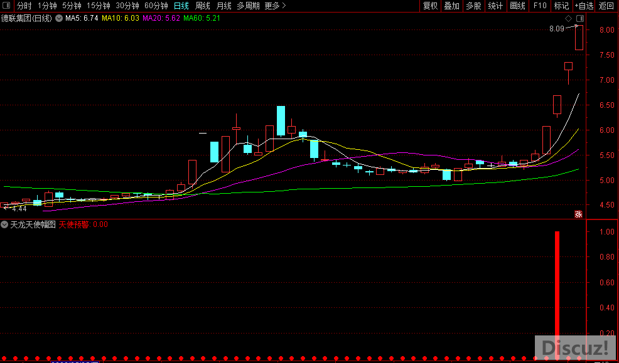Toggle 多股 multi-stock view
This screenshot has width=619, height=363.
(473, 6)
